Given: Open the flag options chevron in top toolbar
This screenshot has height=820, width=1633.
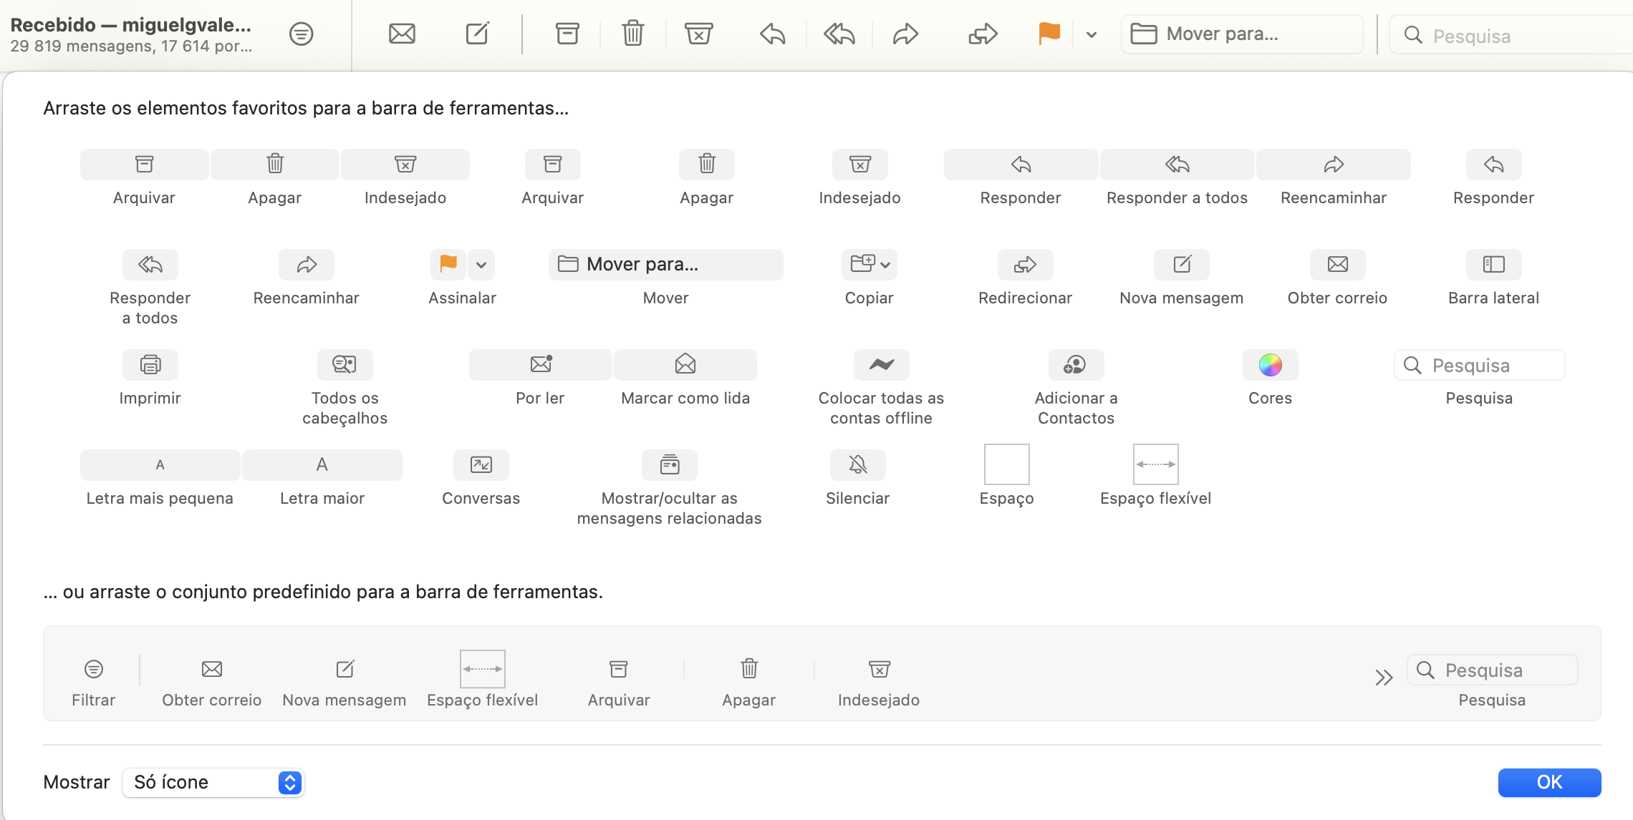Looking at the screenshot, I should click(1092, 34).
